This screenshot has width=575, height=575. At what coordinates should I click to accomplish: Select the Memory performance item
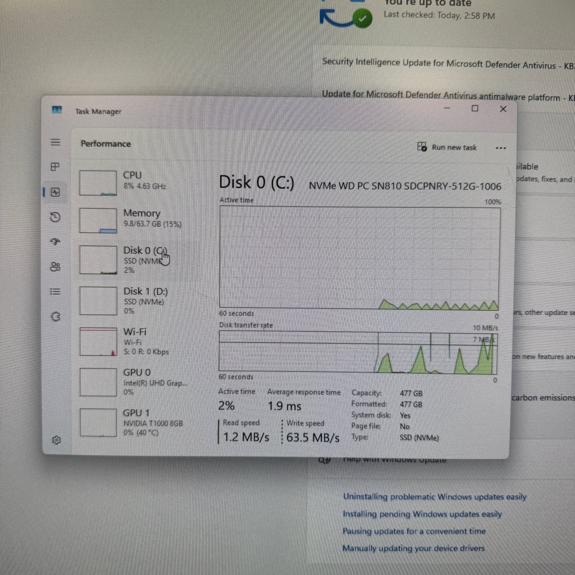click(x=135, y=220)
